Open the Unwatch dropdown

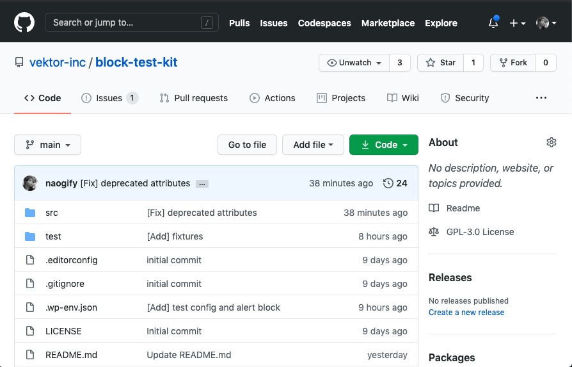(x=354, y=63)
